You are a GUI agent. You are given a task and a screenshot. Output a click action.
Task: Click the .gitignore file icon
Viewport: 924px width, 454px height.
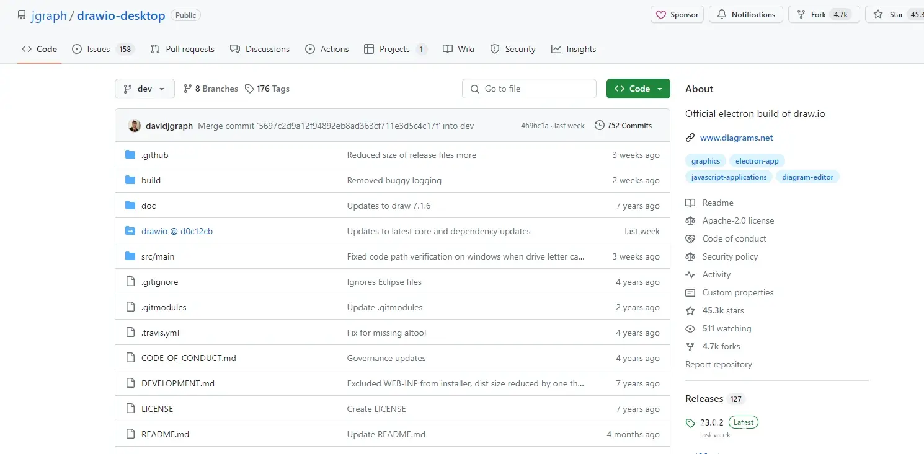click(x=130, y=282)
